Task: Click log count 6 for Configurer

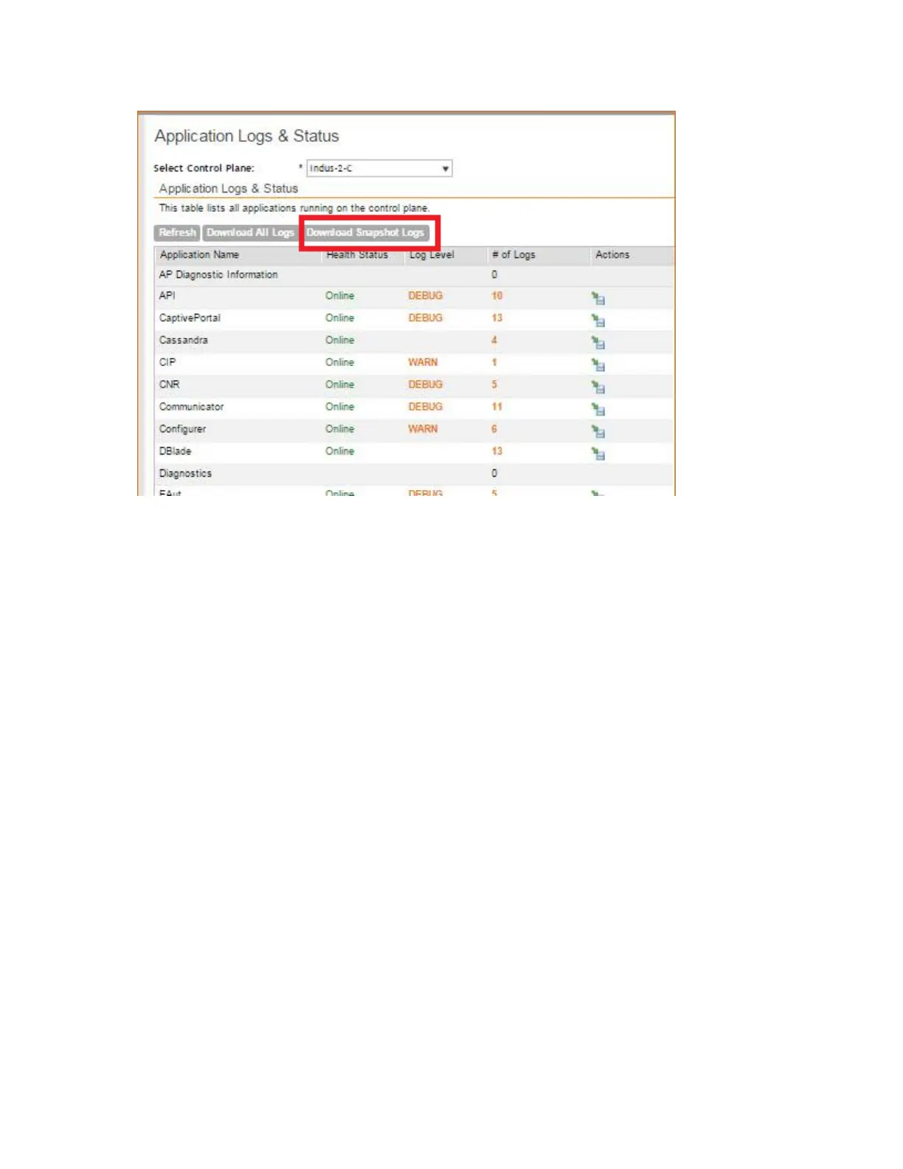Action: (x=494, y=429)
